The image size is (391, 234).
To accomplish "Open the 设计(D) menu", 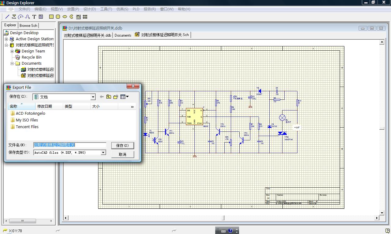I will pyautogui.click(x=90, y=9).
